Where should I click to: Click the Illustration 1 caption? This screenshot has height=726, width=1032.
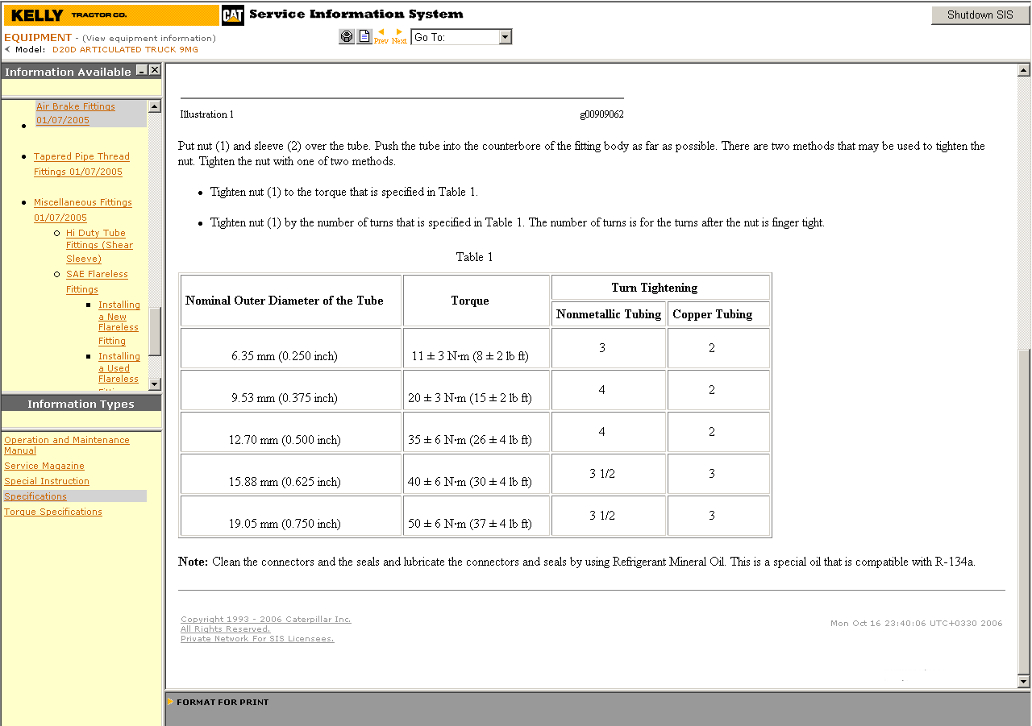207,114
